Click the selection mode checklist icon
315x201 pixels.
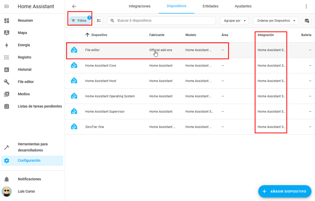(x=99, y=21)
